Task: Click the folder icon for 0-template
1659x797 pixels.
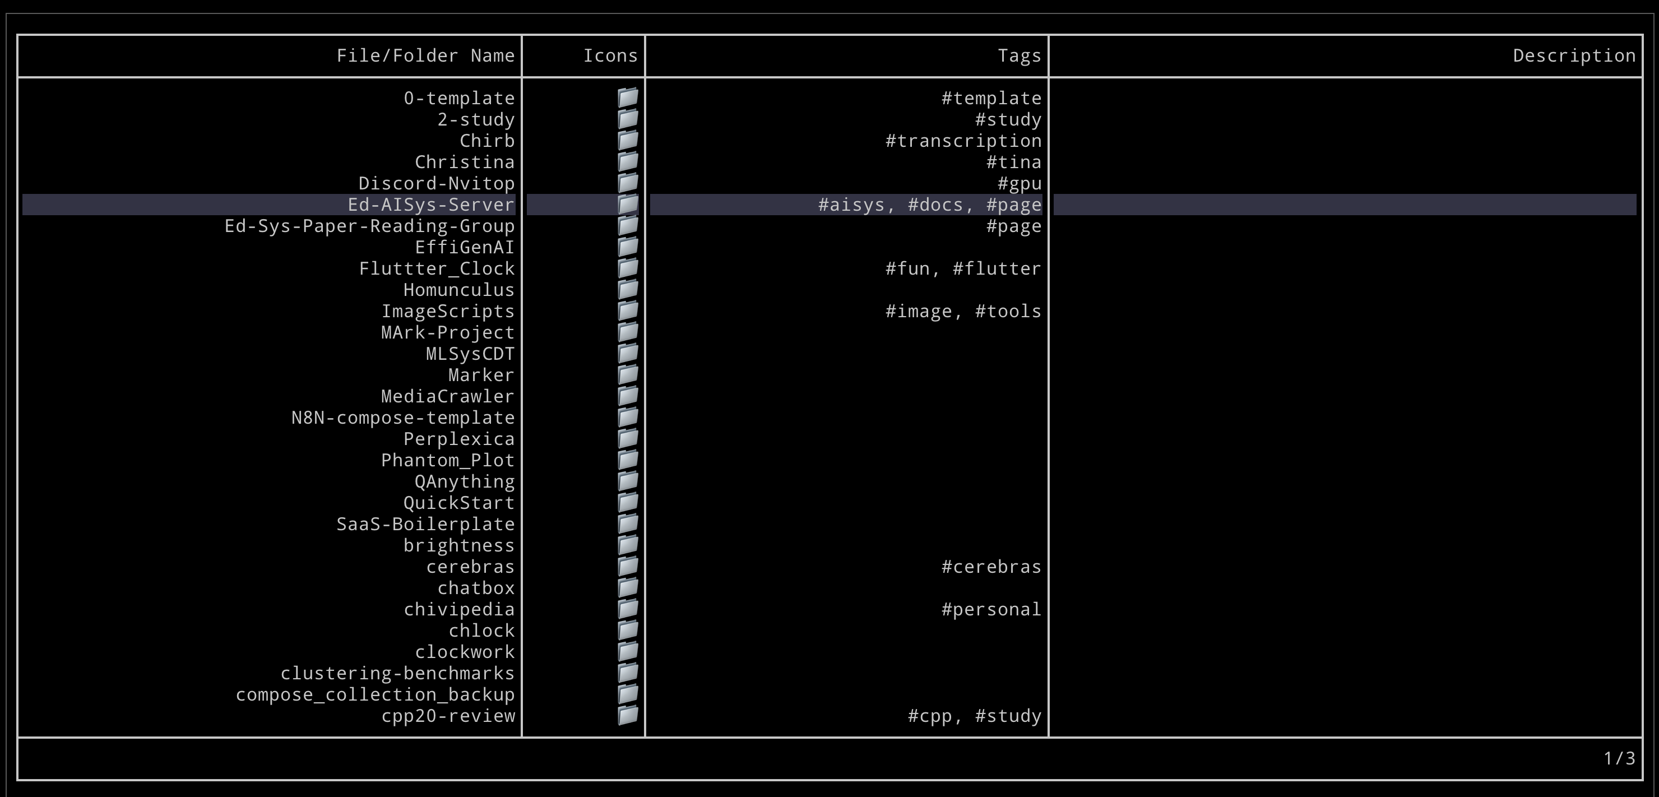Action: 628,98
